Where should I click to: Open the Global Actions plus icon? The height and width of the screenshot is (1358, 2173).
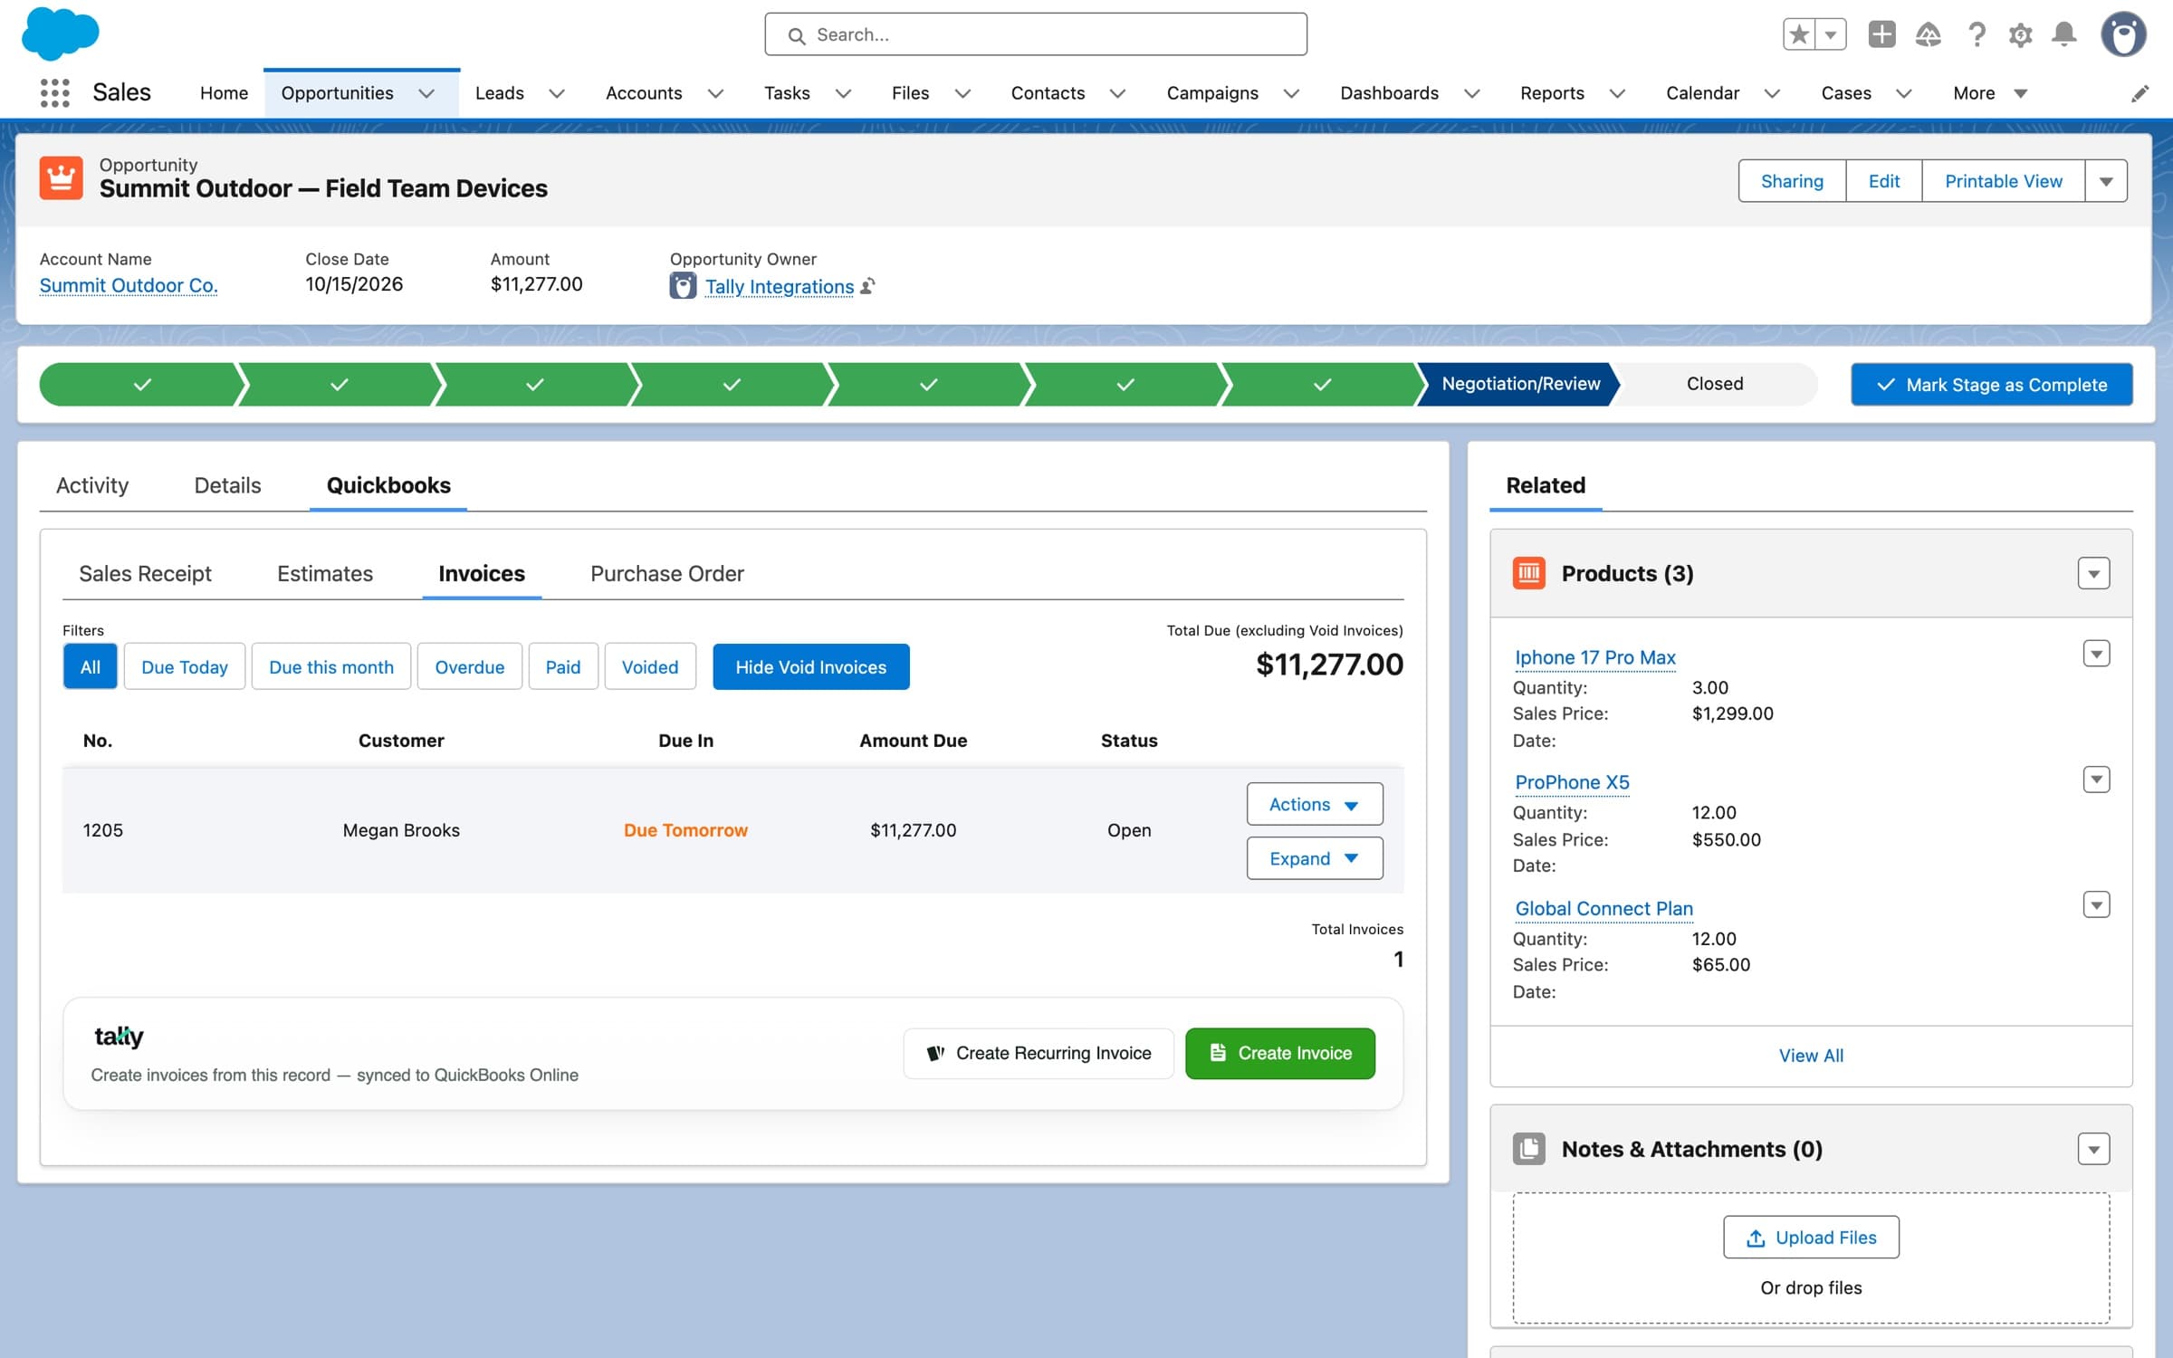[1881, 34]
